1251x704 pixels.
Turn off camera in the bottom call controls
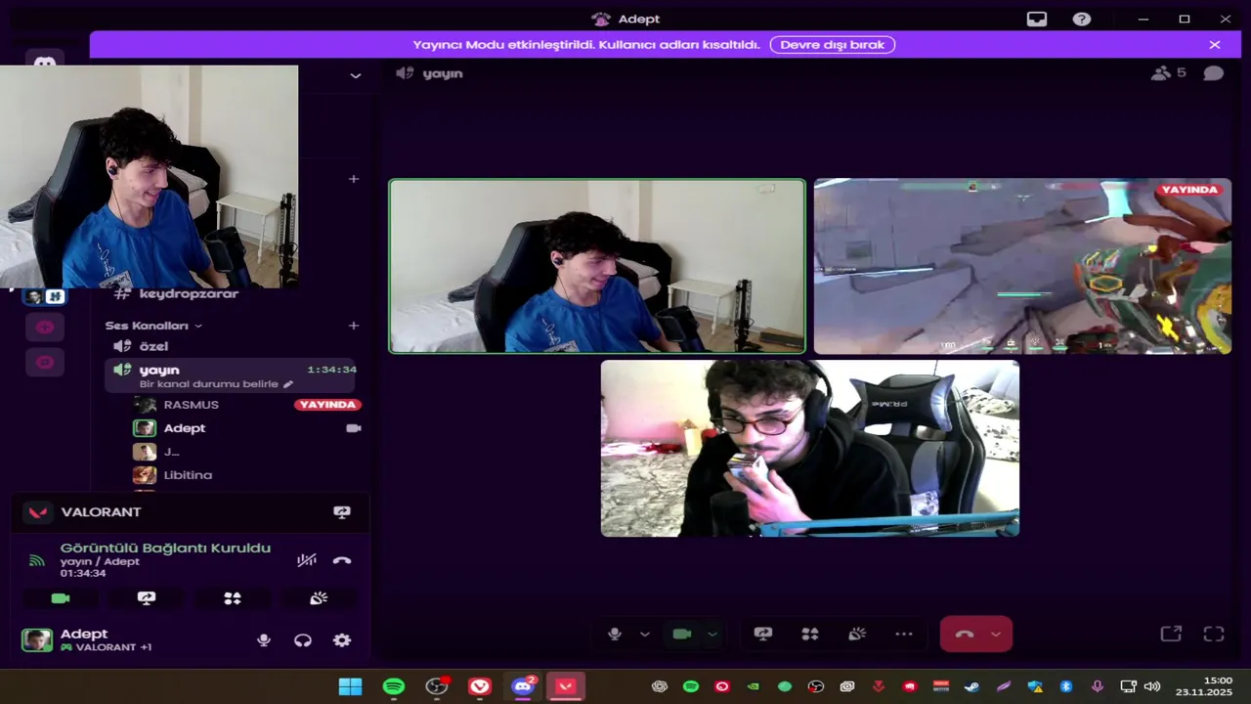682,634
